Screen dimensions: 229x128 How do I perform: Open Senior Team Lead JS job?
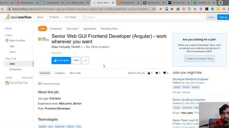pyautogui.click(x=185, y=120)
